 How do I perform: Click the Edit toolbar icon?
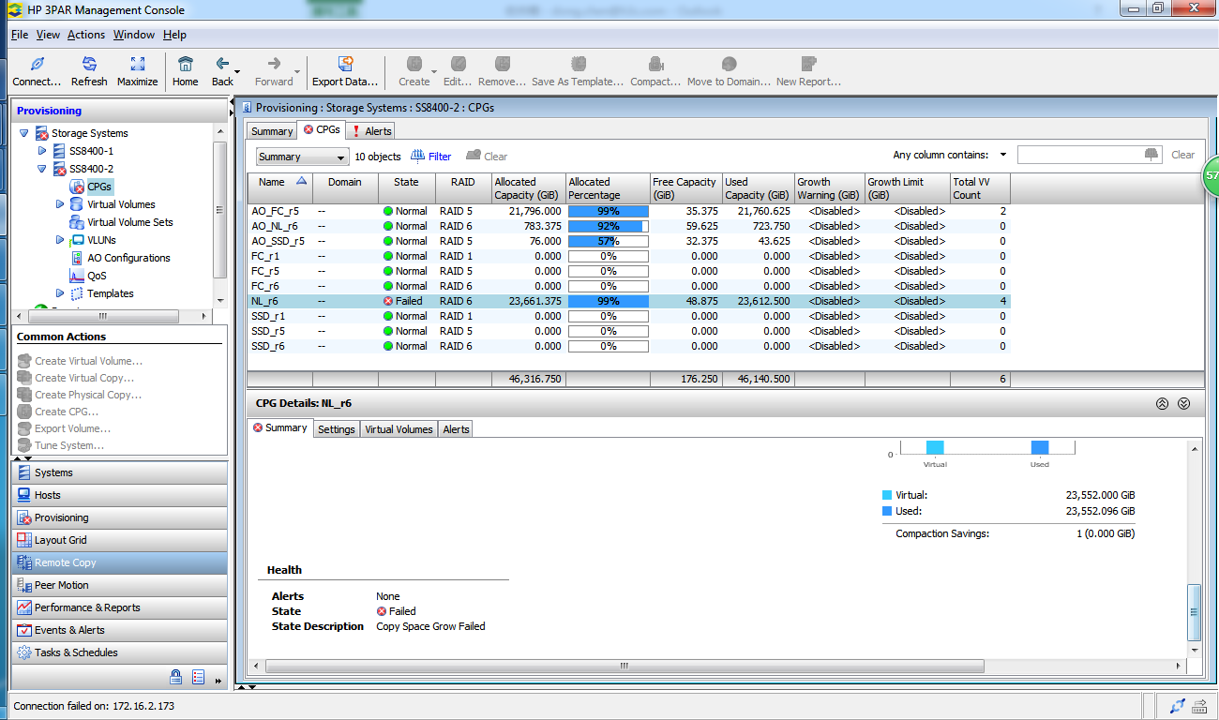(x=458, y=64)
